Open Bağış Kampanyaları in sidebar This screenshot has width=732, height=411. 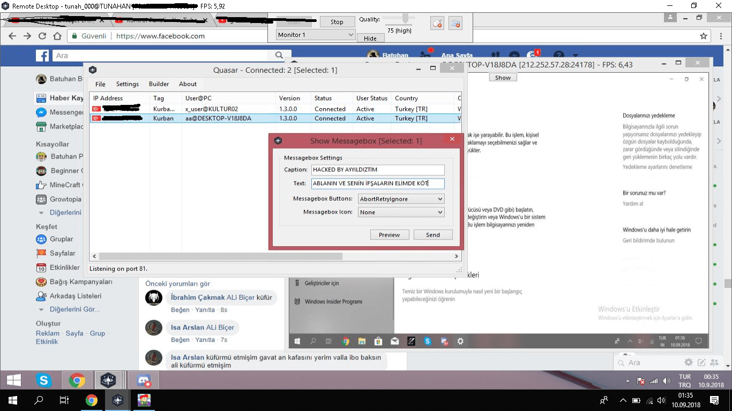(x=74, y=282)
